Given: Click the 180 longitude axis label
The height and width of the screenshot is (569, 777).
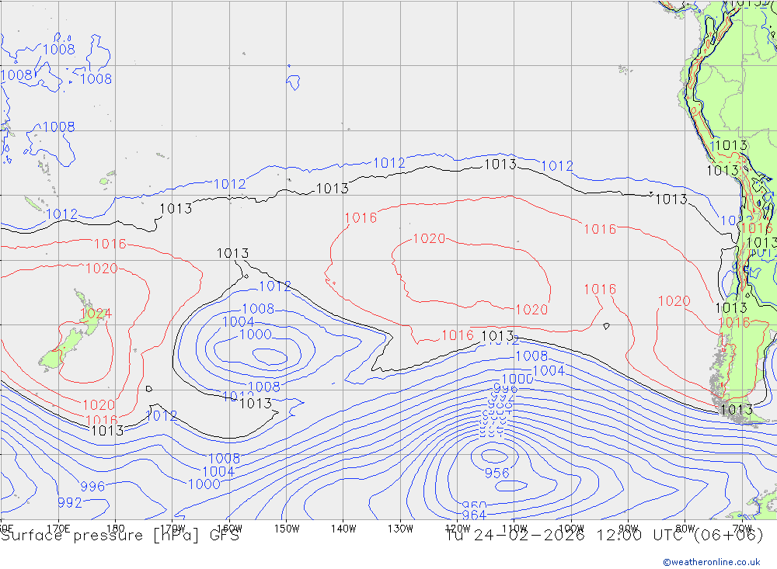Looking at the screenshot, I should tap(116, 529).
